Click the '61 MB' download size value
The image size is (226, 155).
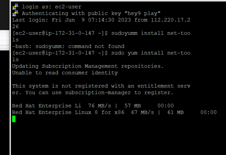coord(176,112)
